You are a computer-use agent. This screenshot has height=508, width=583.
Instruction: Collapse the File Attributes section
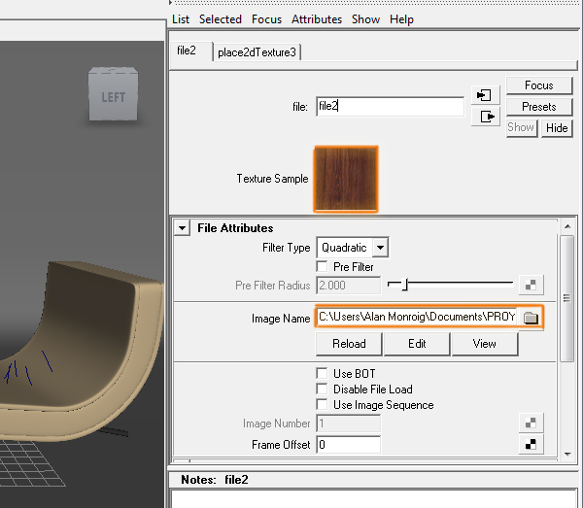183,228
